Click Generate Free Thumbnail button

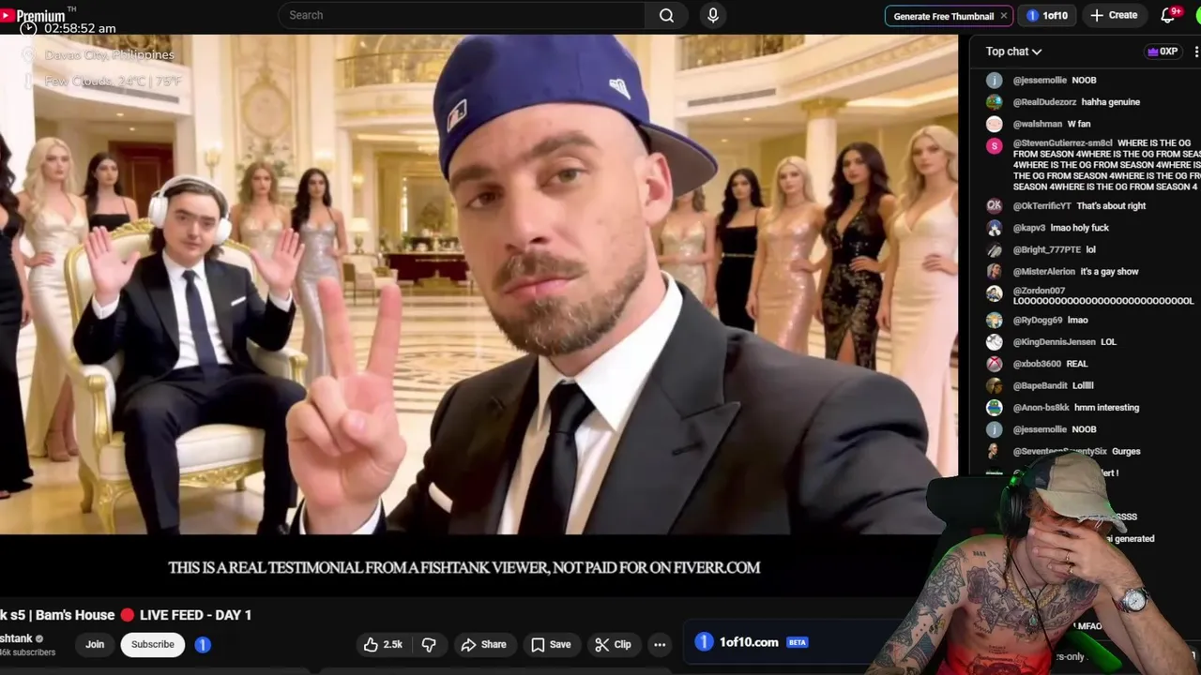[x=943, y=16]
